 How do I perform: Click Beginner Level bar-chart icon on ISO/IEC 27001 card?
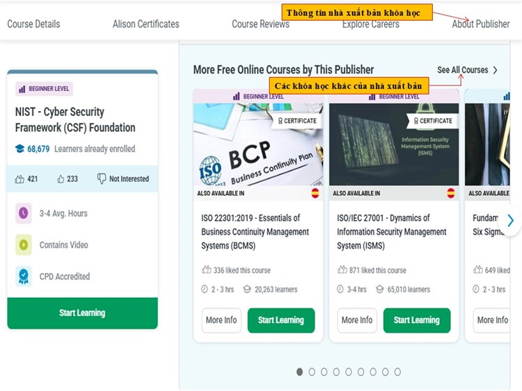[x=372, y=97]
